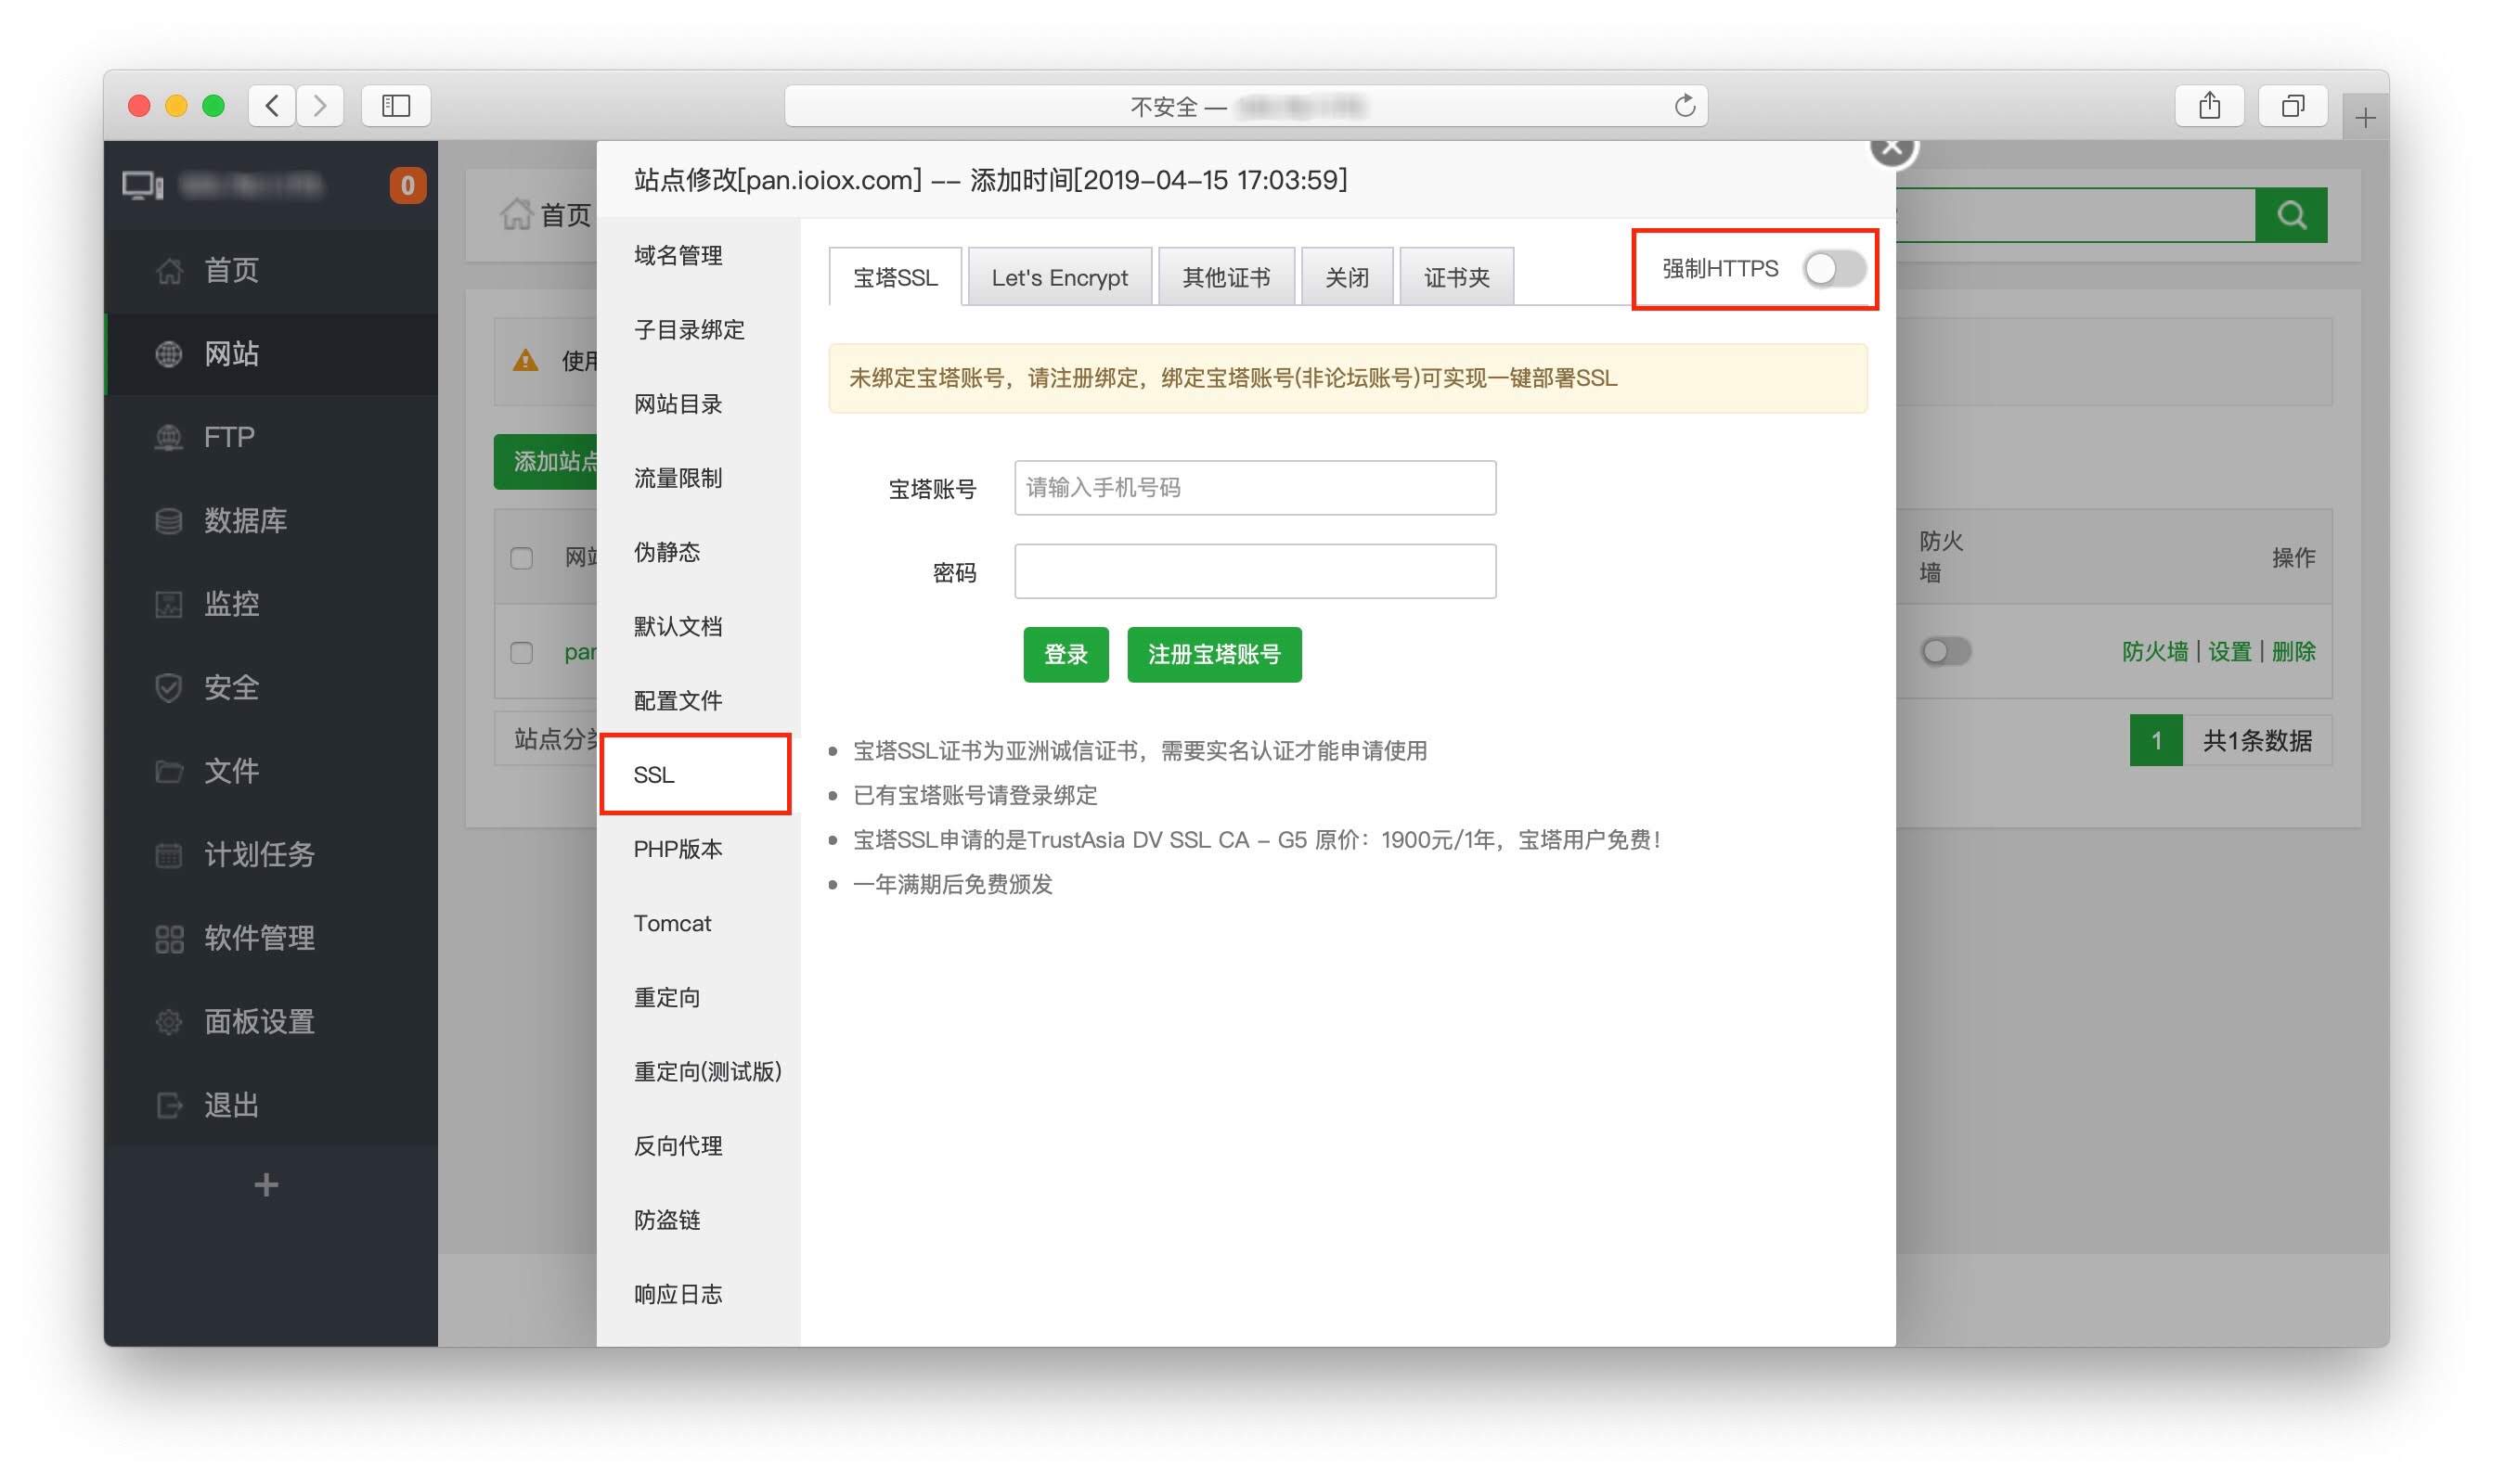
Task: Check the pan site row checkbox
Action: point(522,653)
